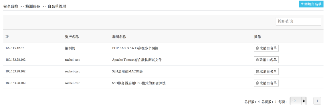This screenshot has width=329, height=107.
Task: Click the 资产名称 column header
Action: point(72,37)
